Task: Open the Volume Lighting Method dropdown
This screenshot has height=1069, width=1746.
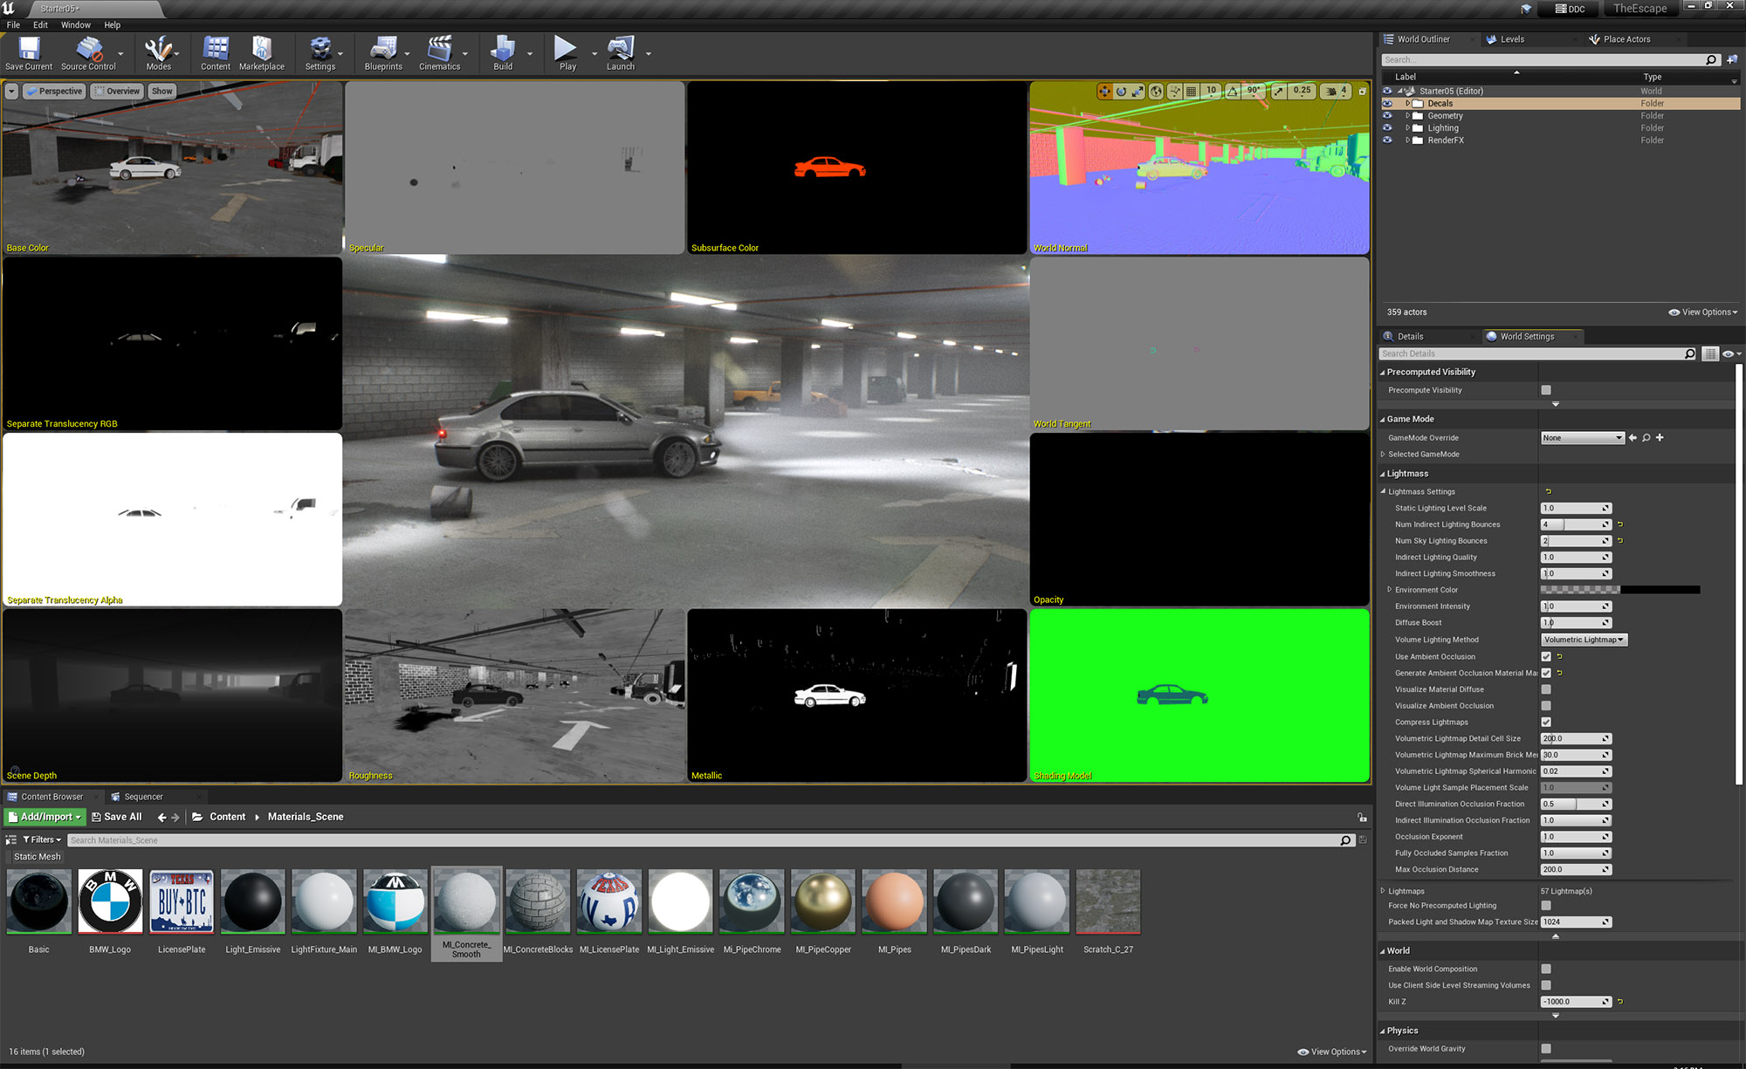Action: pos(1584,640)
